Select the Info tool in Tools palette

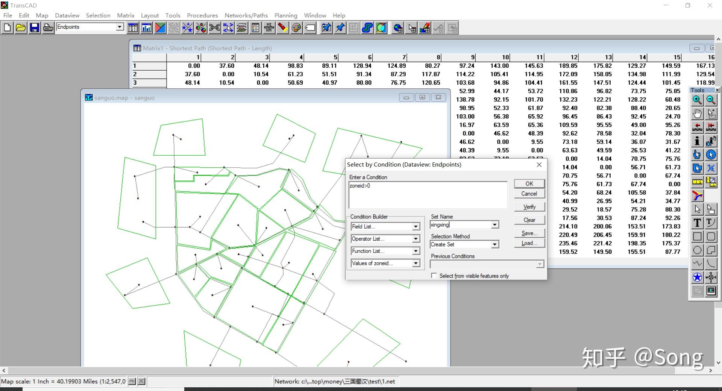click(697, 141)
